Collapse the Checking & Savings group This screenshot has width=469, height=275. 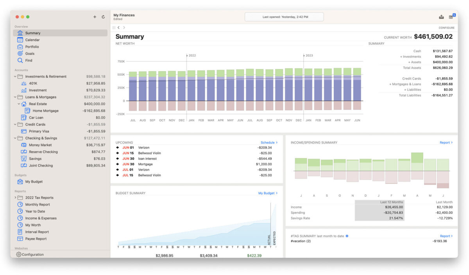(x=15, y=138)
